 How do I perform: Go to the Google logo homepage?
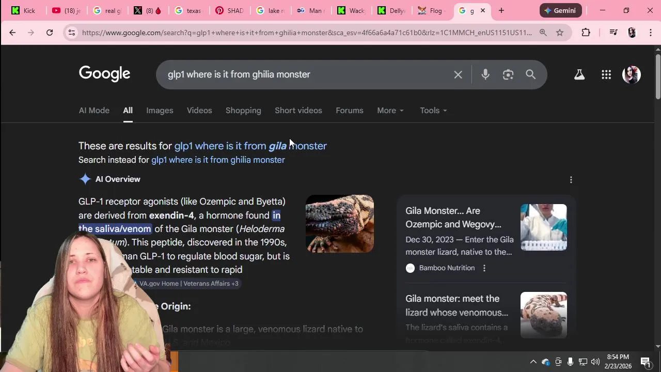pos(104,74)
